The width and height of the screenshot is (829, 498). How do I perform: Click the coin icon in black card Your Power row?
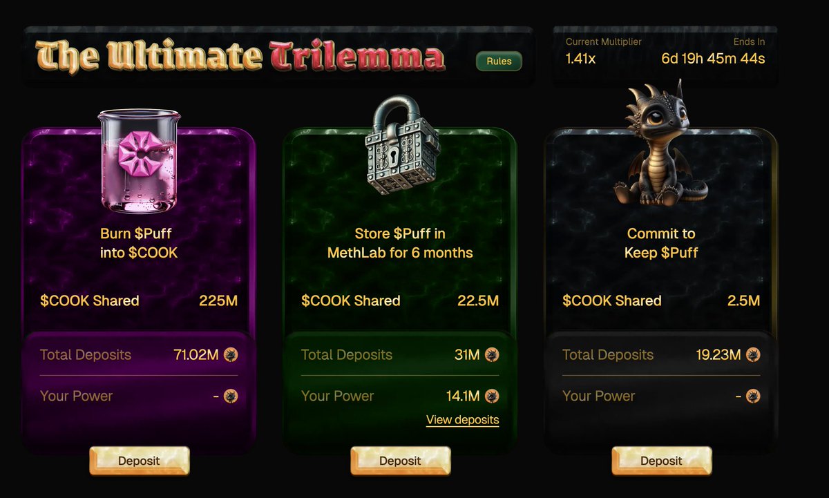point(753,396)
